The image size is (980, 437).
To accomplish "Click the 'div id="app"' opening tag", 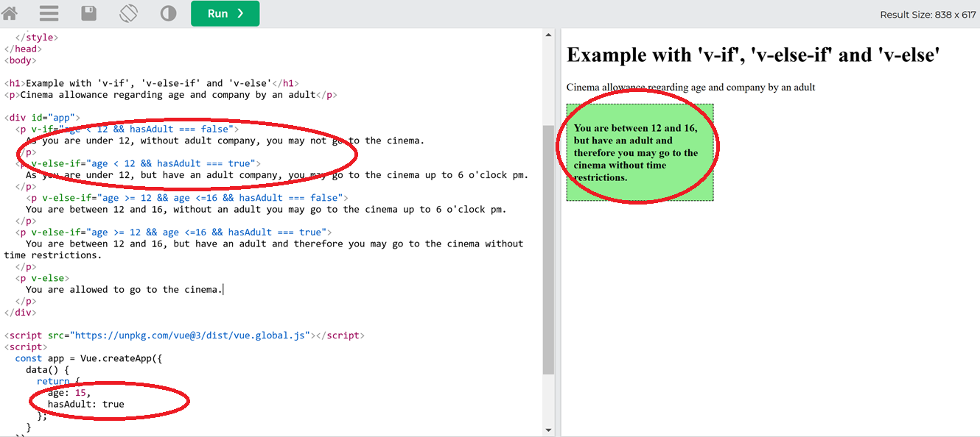I will [x=42, y=118].
